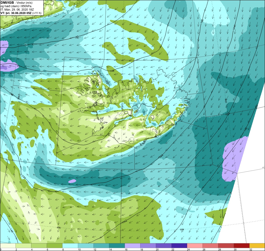Click the 30–32 m/s dark red legend swatch
Viewport: 265px width, 251px height.
coord(242,246)
